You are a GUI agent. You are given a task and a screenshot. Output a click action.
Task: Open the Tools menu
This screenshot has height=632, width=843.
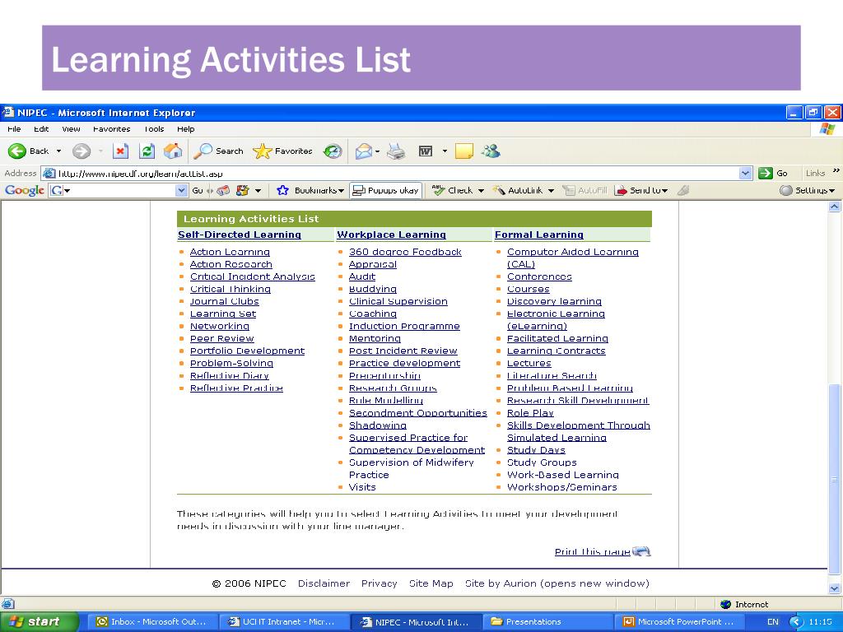click(154, 129)
